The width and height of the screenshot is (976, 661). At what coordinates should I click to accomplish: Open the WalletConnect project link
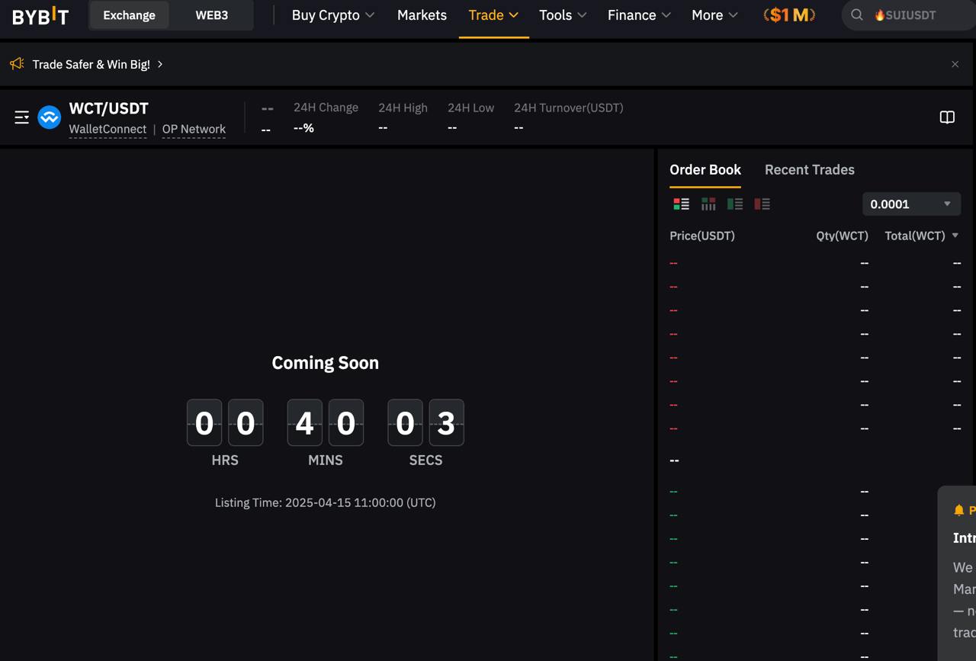pos(108,129)
